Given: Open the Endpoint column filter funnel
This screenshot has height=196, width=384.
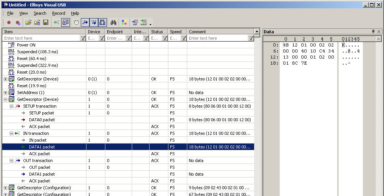Looking at the screenshot, I should (129, 38).
